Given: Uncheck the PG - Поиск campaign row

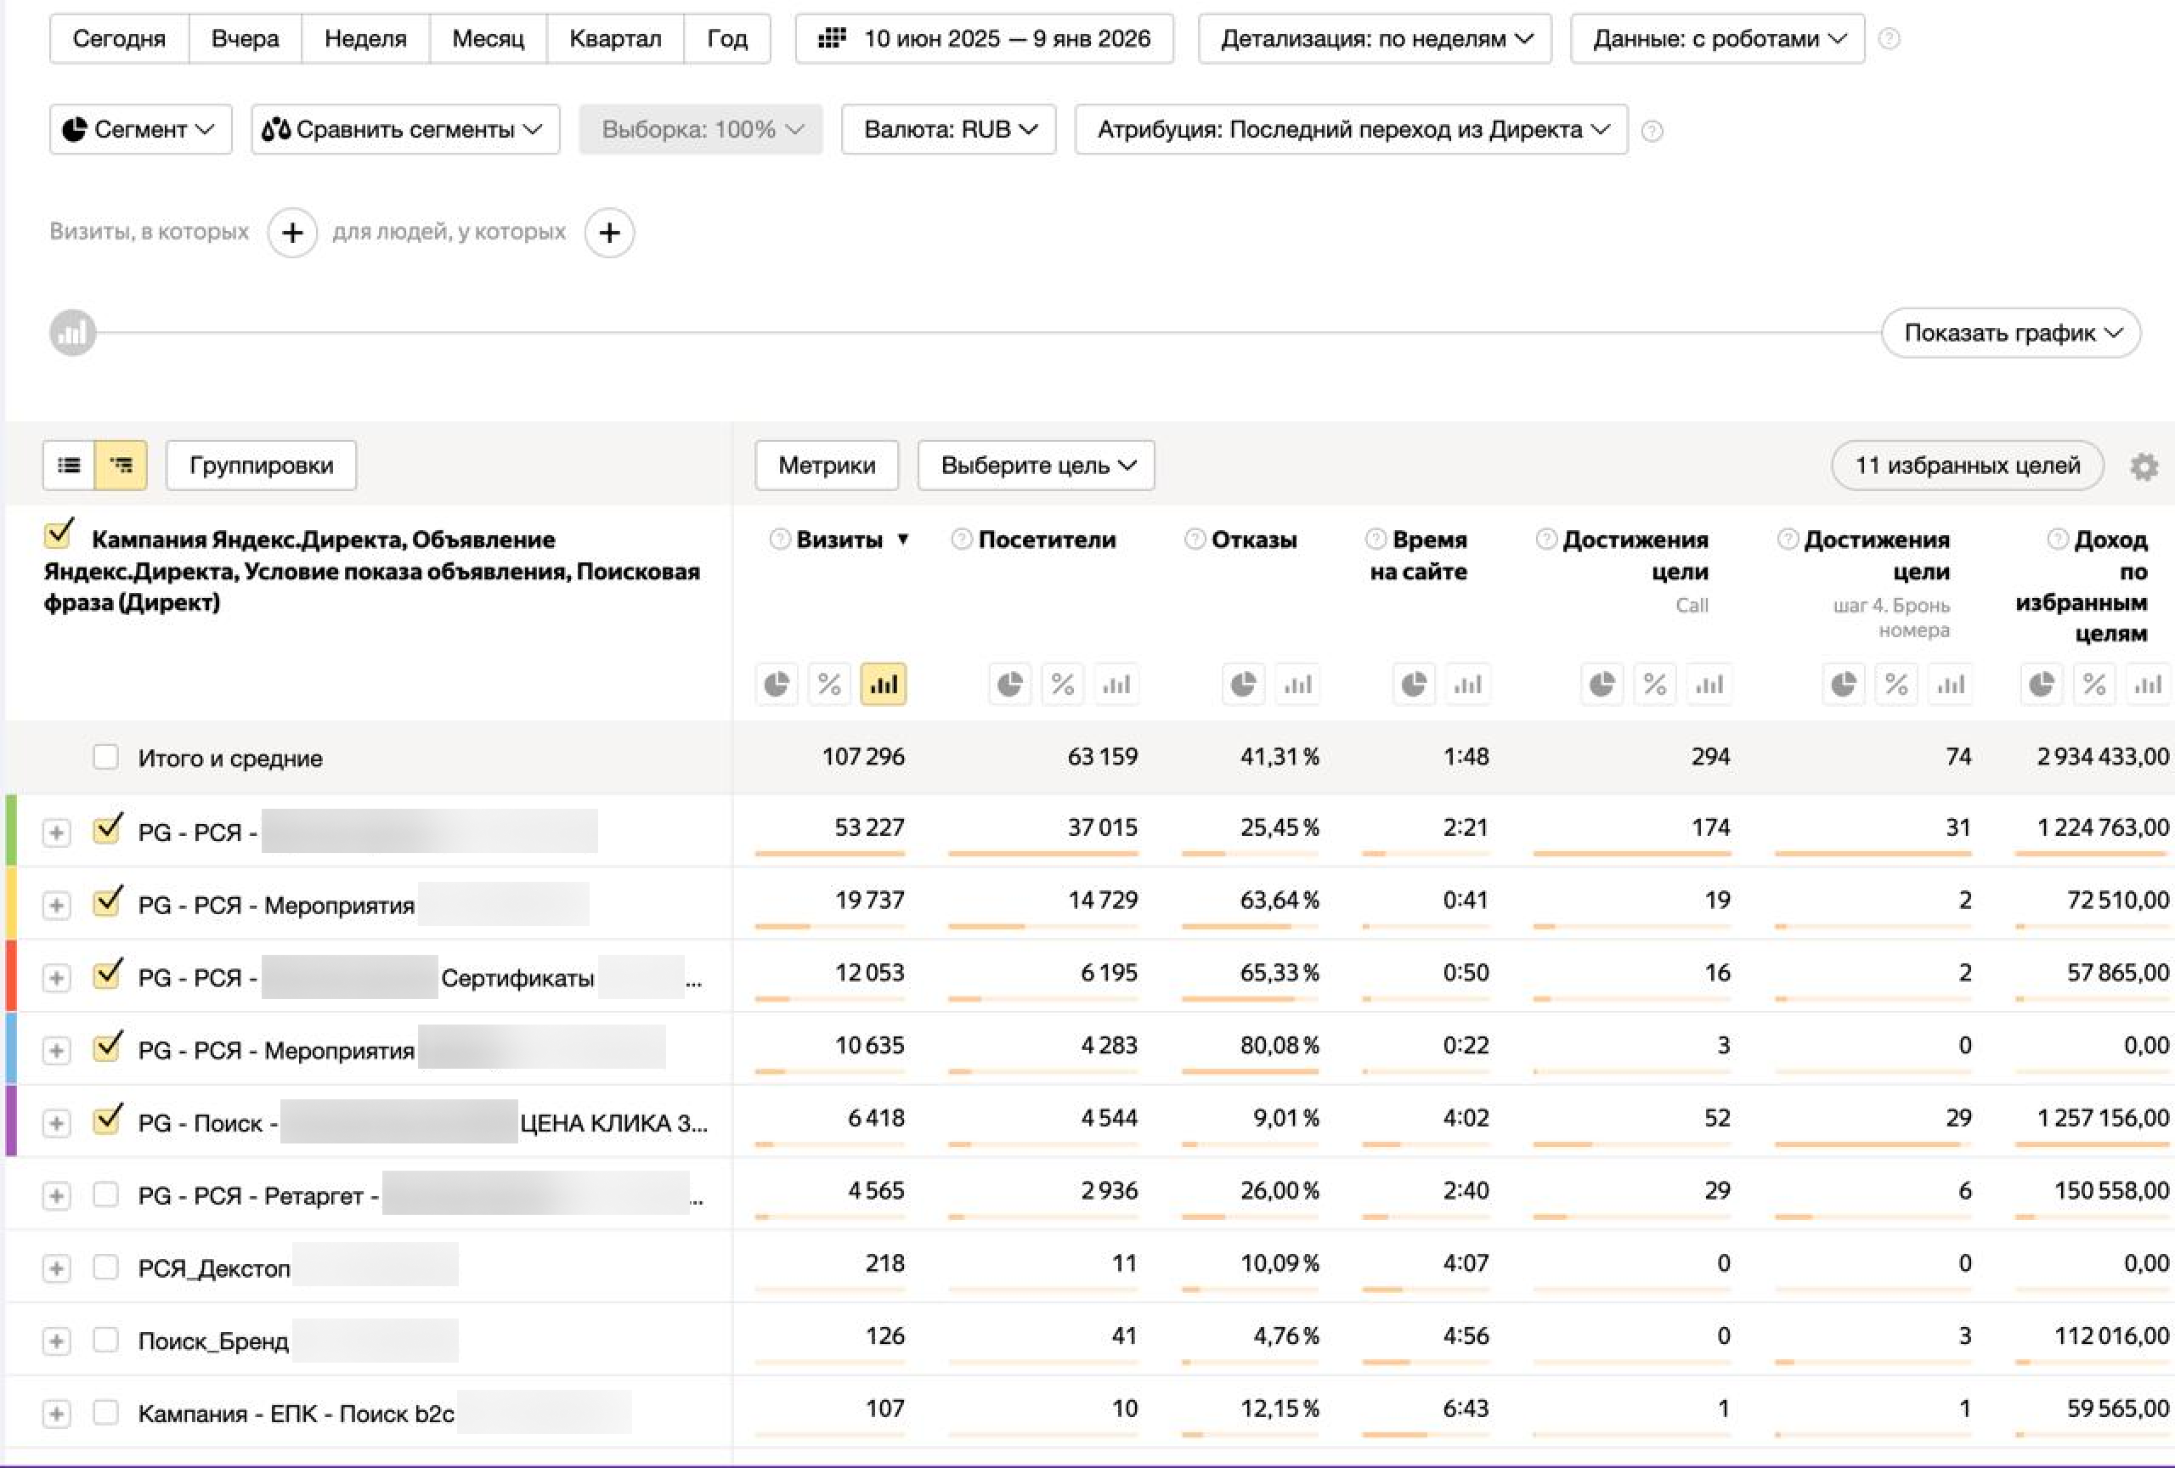Looking at the screenshot, I should click(x=107, y=1121).
